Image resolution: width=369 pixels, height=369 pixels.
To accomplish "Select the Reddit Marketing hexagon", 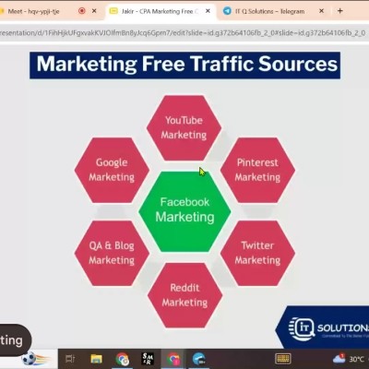I will tap(184, 295).
